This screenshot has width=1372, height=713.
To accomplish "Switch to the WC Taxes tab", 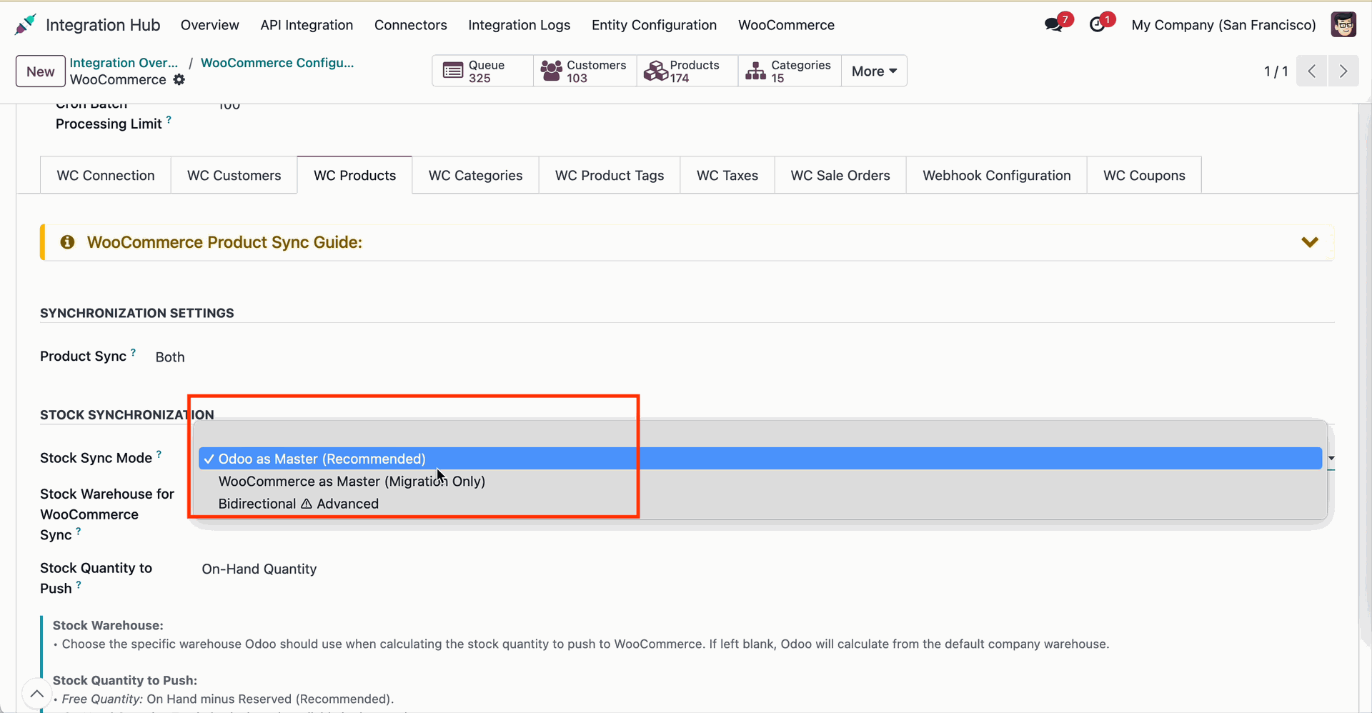I will pyautogui.click(x=727, y=176).
